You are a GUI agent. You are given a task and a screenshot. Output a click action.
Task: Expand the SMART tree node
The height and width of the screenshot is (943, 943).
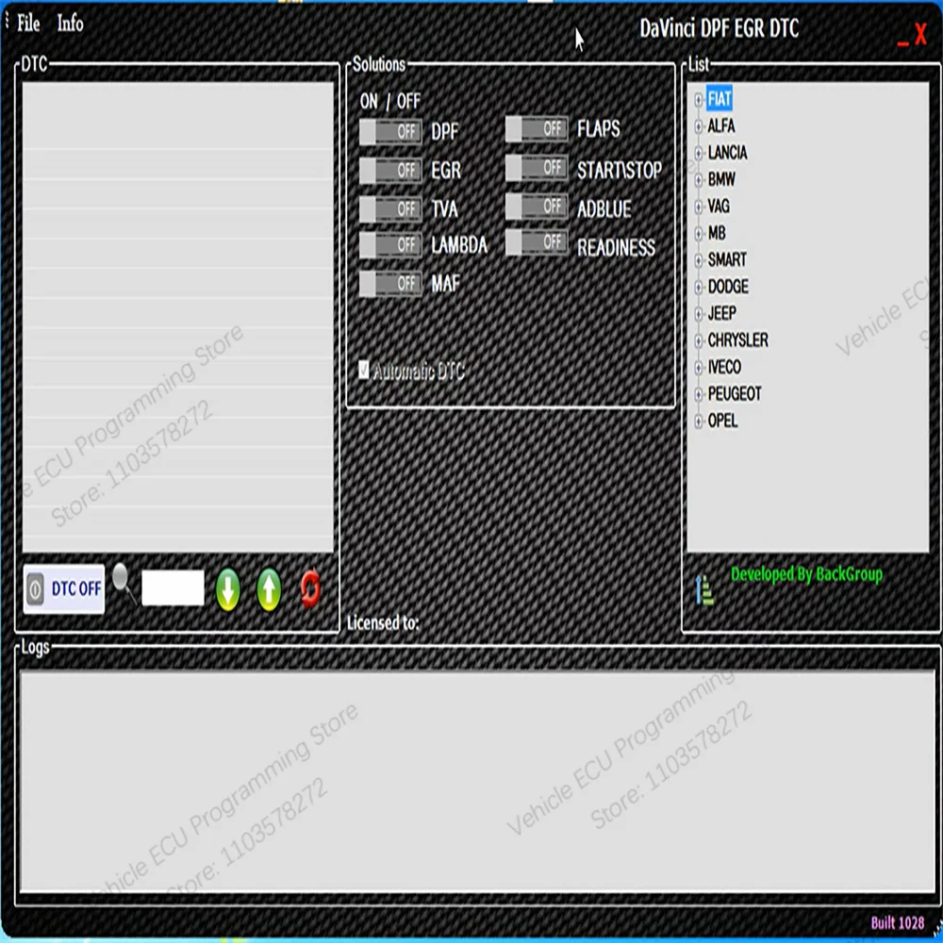click(x=698, y=260)
